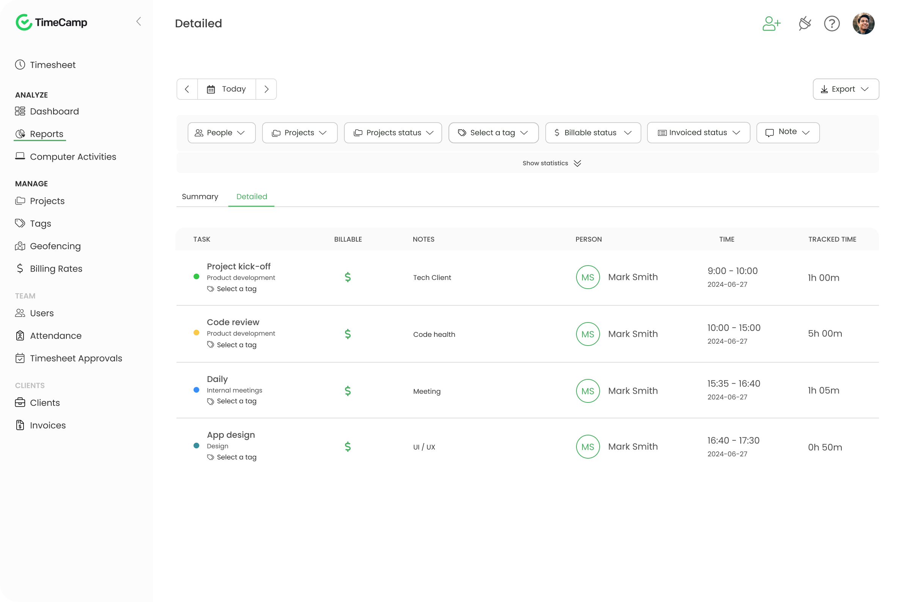The image size is (904, 602).
Task: Expand the Show statistics section
Action: click(551, 163)
